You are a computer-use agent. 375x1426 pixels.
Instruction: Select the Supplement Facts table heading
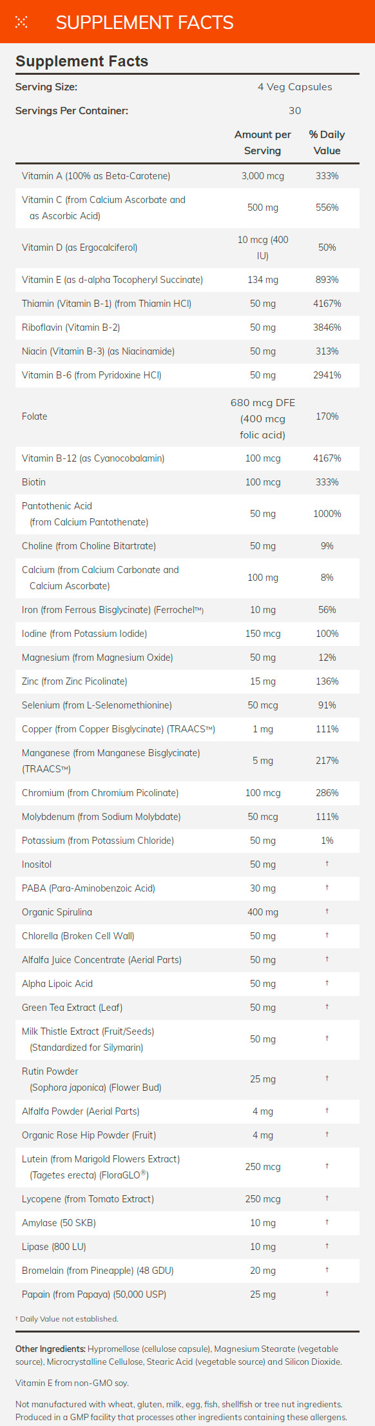click(82, 61)
